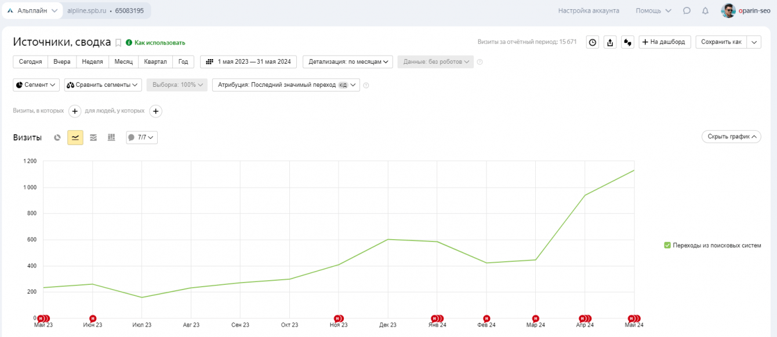Open Атрибуция: Последний значимый переход dropdown

(286, 85)
